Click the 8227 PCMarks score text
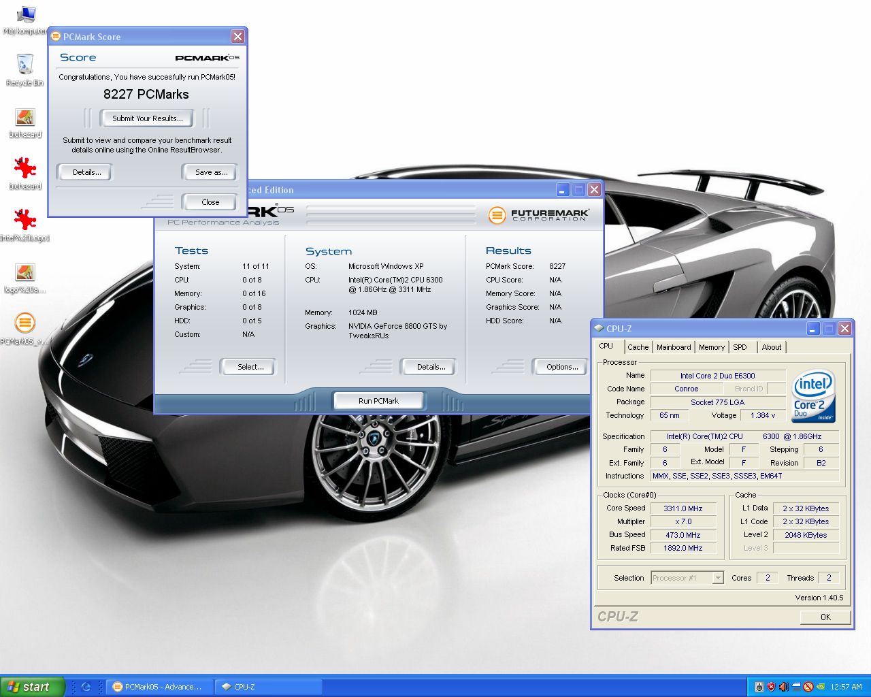Image resolution: width=871 pixels, height=697 pixels. [146, 95]
